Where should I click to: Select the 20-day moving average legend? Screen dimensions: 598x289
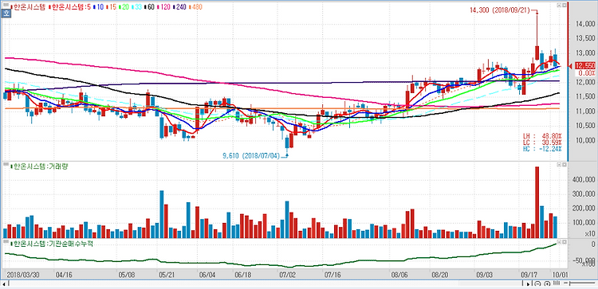124,6
